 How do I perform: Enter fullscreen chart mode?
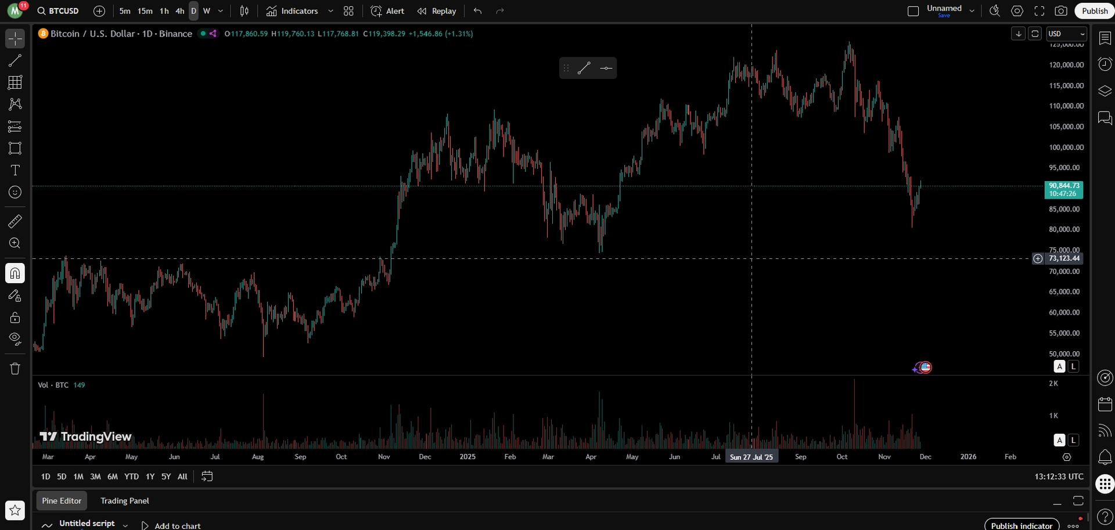click(x=1040, y=11)
